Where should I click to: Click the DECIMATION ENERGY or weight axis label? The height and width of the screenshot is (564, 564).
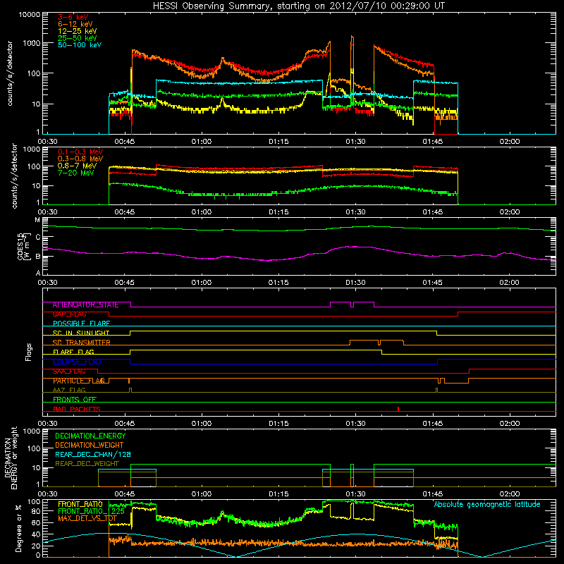[x=11, y=458]
